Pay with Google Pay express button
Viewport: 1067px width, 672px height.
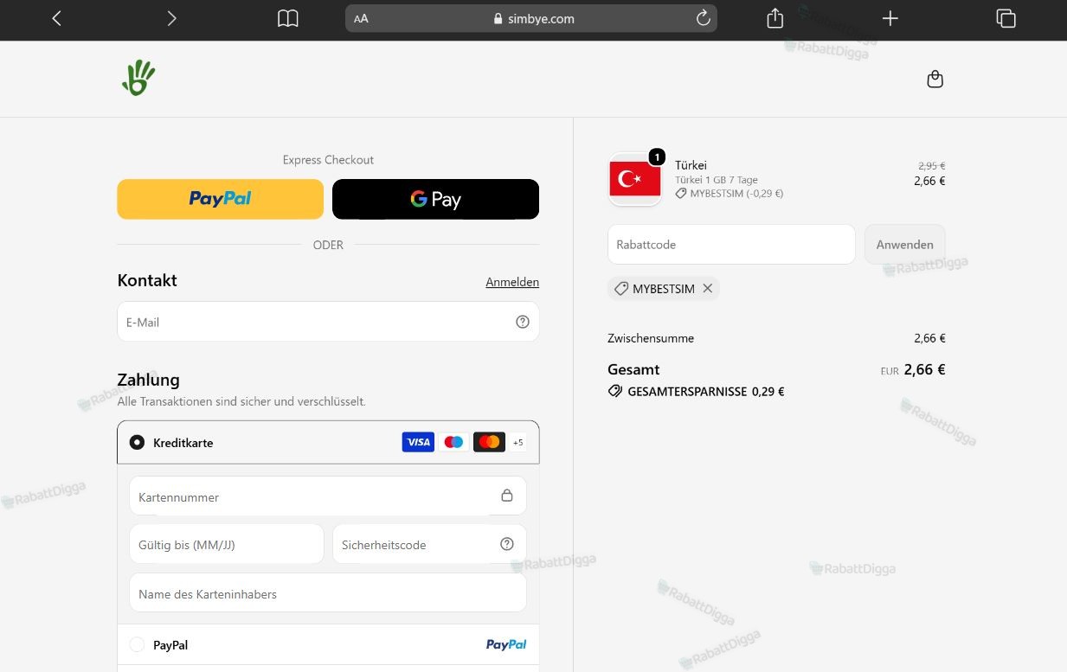pos(435,199)
